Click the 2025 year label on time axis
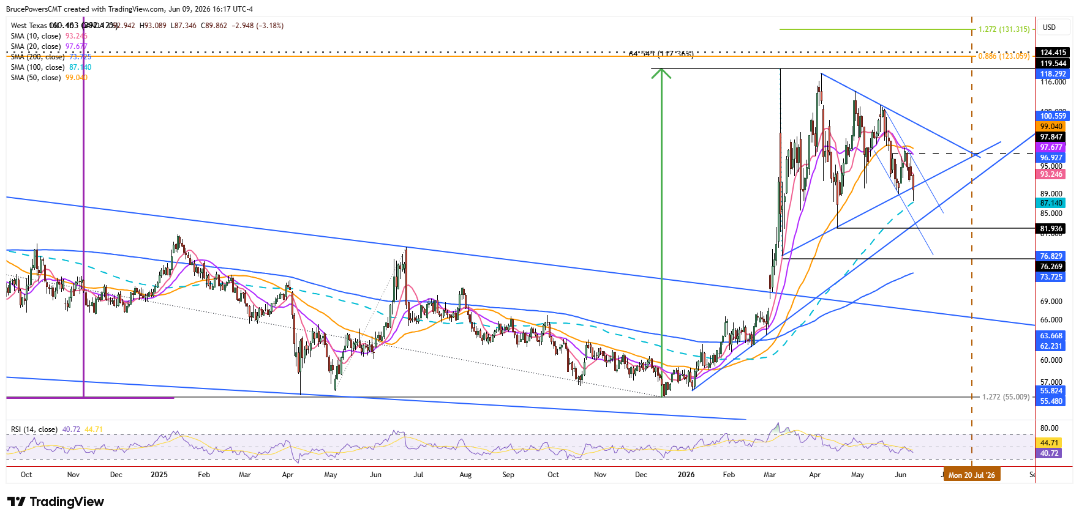The height and width of the screenshot is (520, 1079). click(x=159, y=475)
